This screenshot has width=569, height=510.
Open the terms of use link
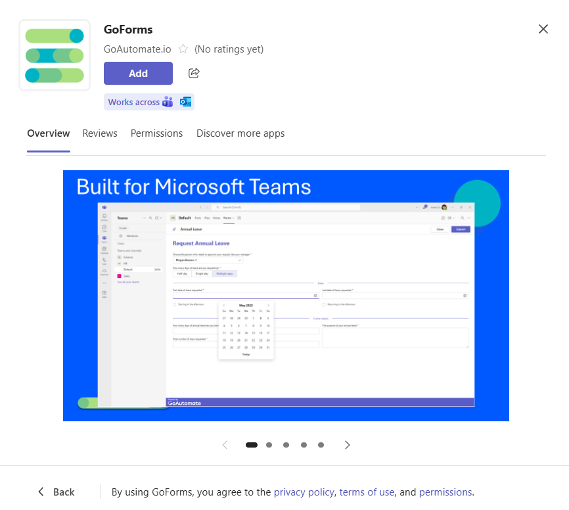pyautogui.click(x=367, y=492)
